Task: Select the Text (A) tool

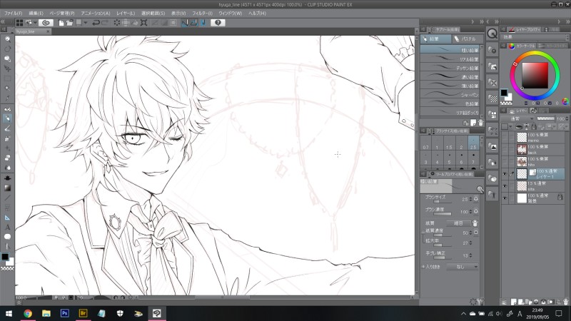Action: pos(7,227)
